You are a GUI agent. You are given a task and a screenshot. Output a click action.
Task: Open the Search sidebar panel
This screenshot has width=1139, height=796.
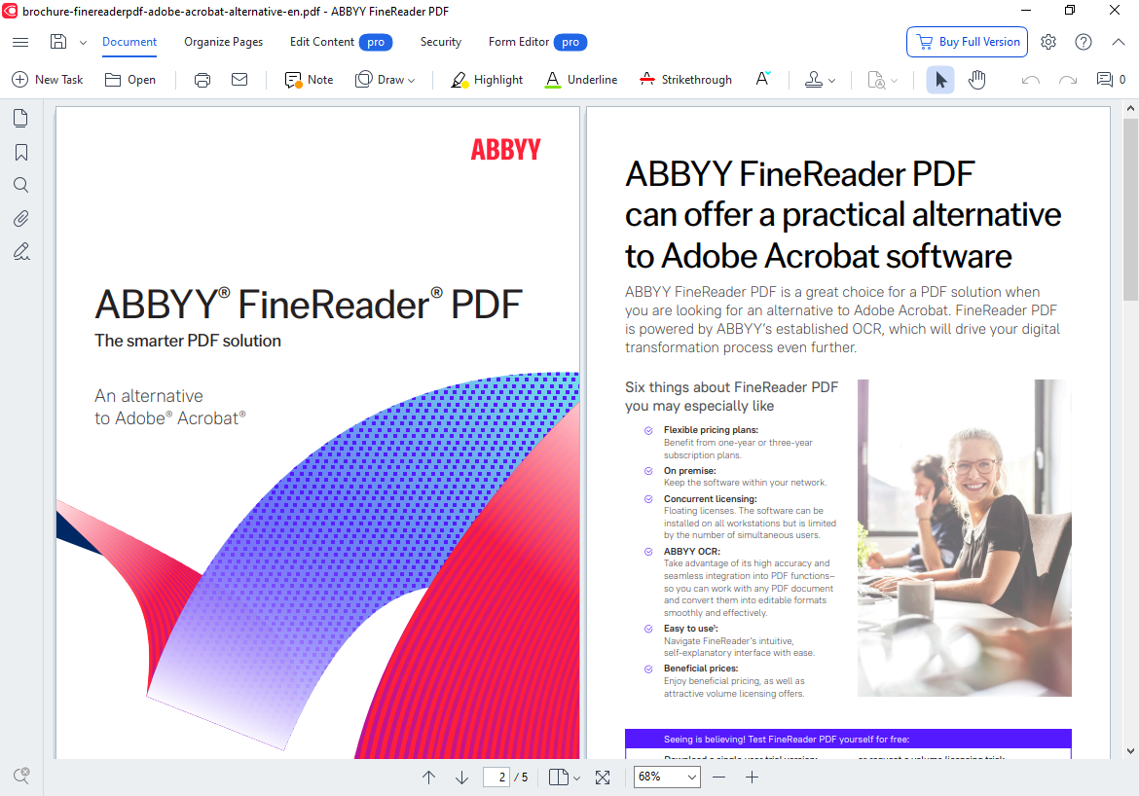click(x=21, y=185)
